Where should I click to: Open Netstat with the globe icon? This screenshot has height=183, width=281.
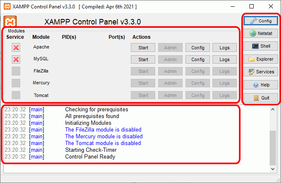tap(261, 33)
